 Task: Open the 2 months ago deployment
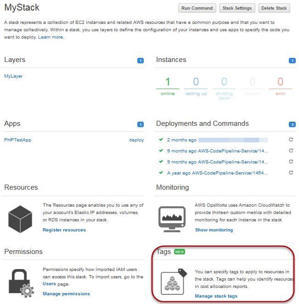tap(217, 140)
